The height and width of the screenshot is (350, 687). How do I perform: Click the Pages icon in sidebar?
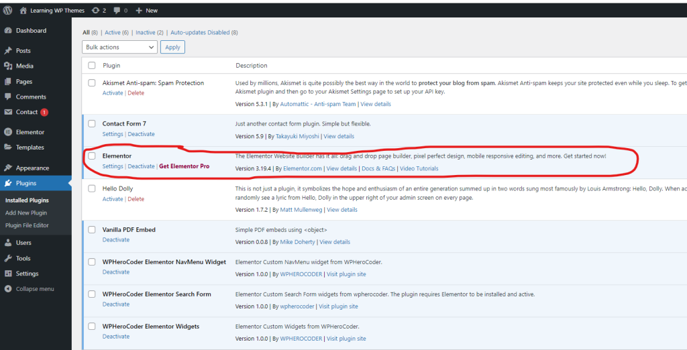coord(8,82)
